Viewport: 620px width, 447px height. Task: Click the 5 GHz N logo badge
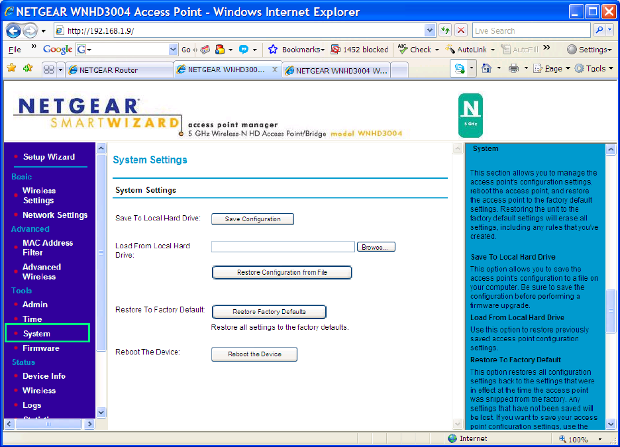pos(470,115)
